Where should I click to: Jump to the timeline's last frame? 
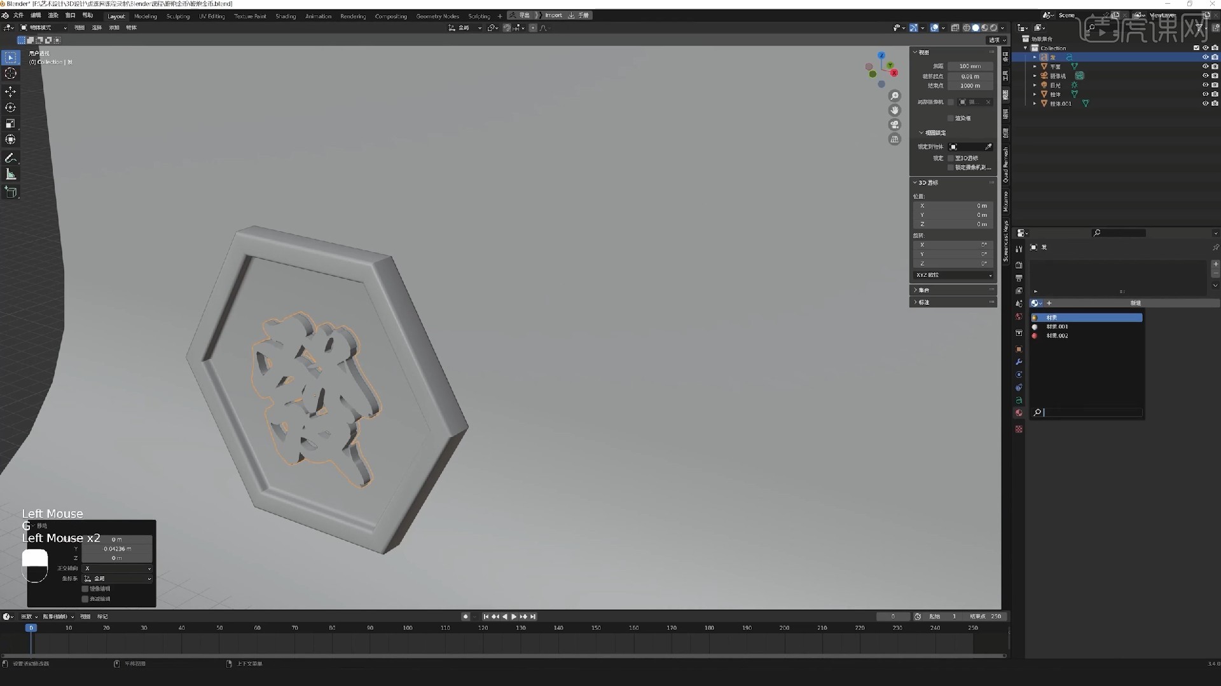tap(533, 617)
